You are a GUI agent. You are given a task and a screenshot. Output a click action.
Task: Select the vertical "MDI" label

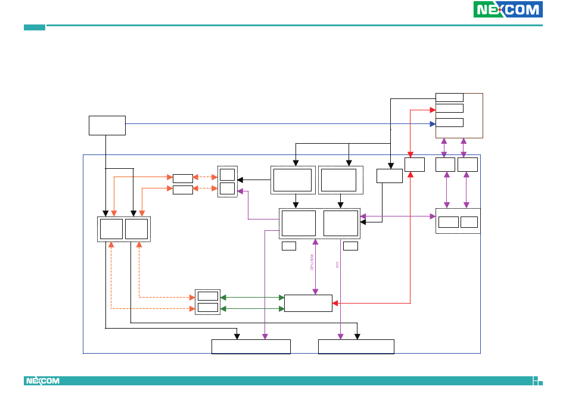pyautogui.click(x=337, y=265)
